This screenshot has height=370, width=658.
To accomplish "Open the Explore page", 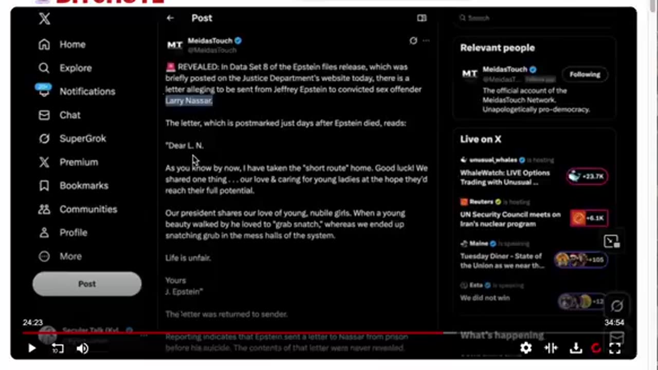I will point(44,68).
